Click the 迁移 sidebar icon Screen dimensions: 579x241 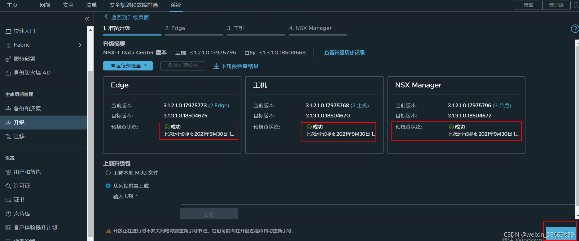pyautogui.click(x=8, y=137)
